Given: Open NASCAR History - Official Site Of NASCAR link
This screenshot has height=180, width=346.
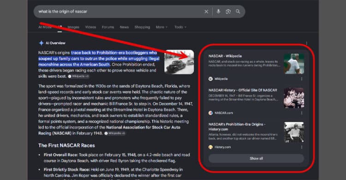Looking at the screenshot, I should [x=243, y=90].
